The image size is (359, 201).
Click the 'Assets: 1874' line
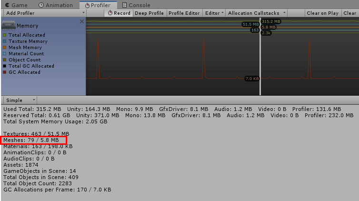tap(21, 165)
